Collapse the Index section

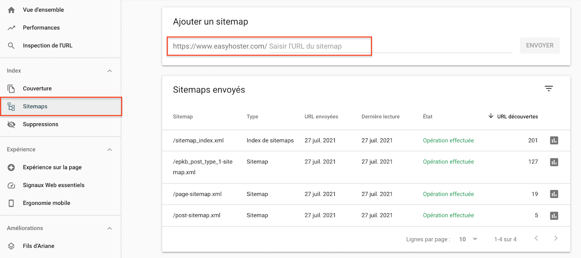pyautogui.click(x=109, y=71)
